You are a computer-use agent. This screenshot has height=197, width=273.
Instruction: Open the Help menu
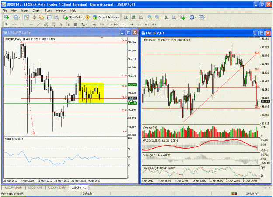coord(73,10)
